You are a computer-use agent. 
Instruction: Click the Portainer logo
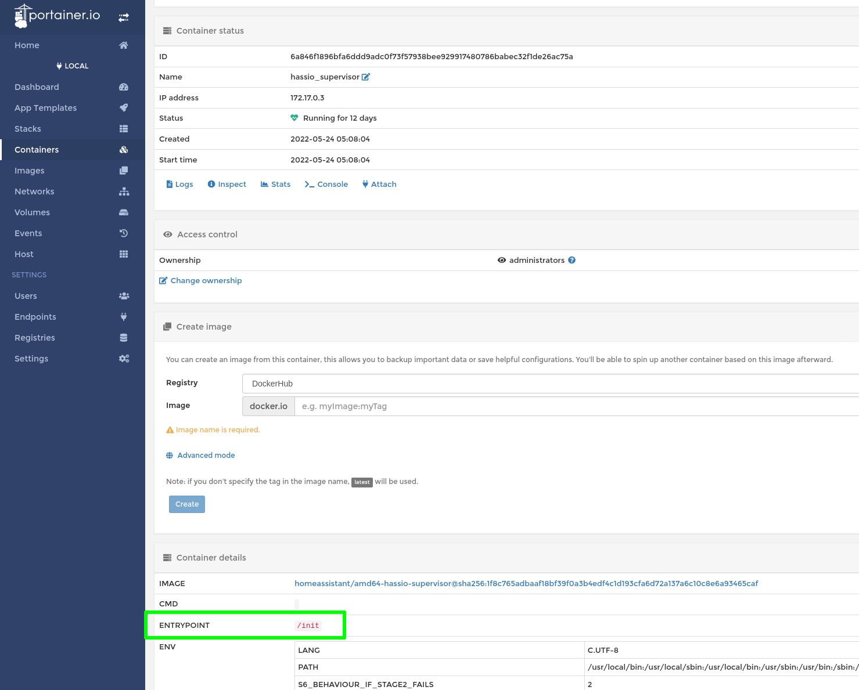pos(58,16)
